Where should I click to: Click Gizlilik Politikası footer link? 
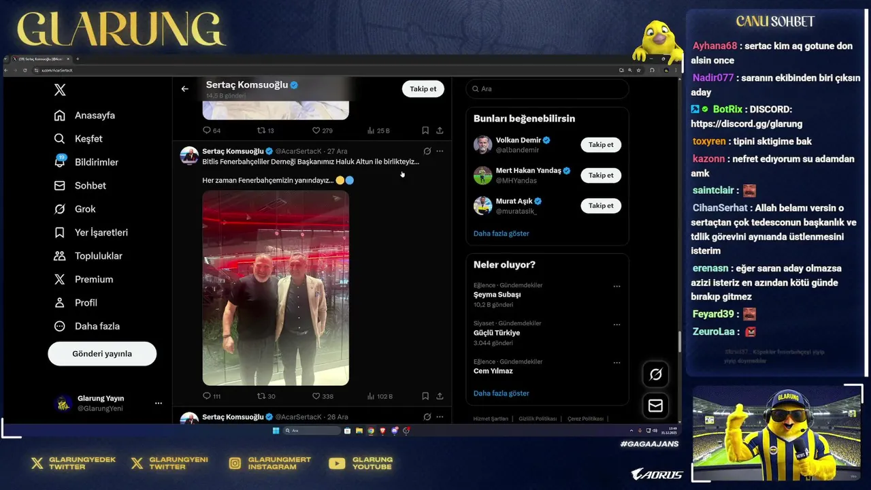click(538, 419)
